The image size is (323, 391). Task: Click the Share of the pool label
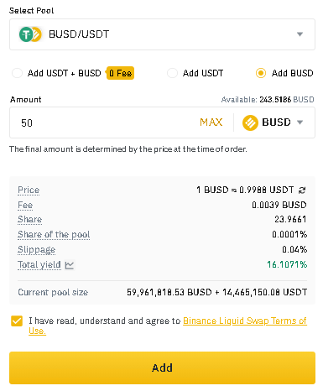click(x=54, y=234)
